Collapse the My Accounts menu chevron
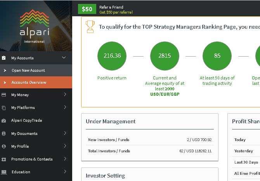Viewport: 260px width, 181px height. pos(64,58)
